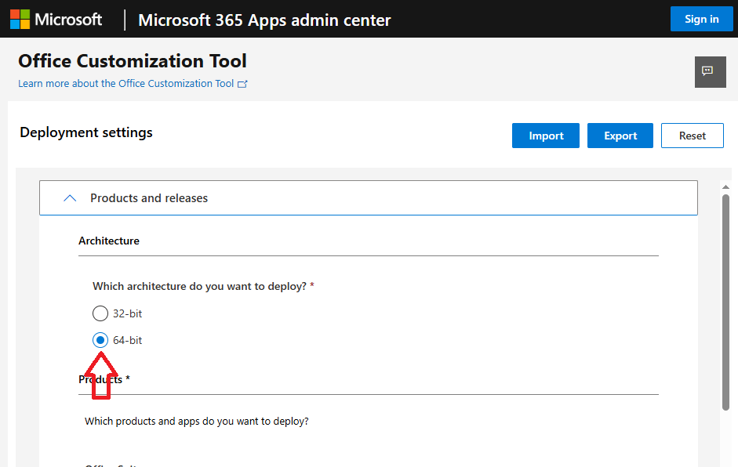Screen dimensions: 738x467
Task: Click the vertical scrollbar thumb
Action: click(x=725, y=302)
